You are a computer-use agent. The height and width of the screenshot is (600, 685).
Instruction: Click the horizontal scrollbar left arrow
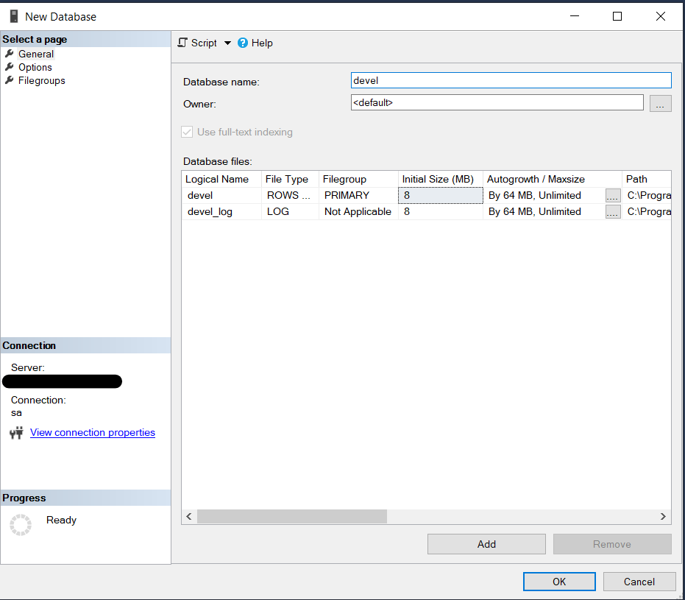189,517
